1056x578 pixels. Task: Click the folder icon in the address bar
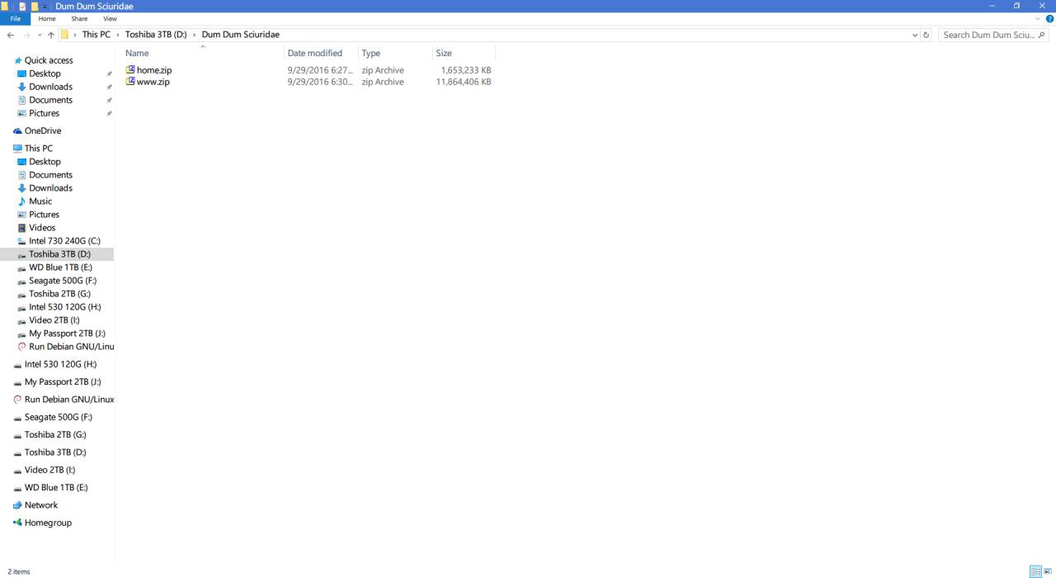pyautogui.click(x=64, y=35)
